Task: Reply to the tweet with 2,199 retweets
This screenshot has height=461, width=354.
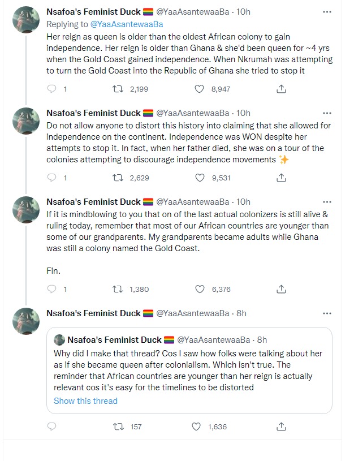Action: (x=52, y=89)
